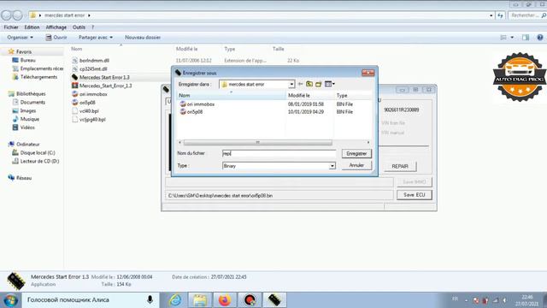Viewport: 547px width, 308px height.
Task: Open the Edition menu
Action: (x=32, y=27)
